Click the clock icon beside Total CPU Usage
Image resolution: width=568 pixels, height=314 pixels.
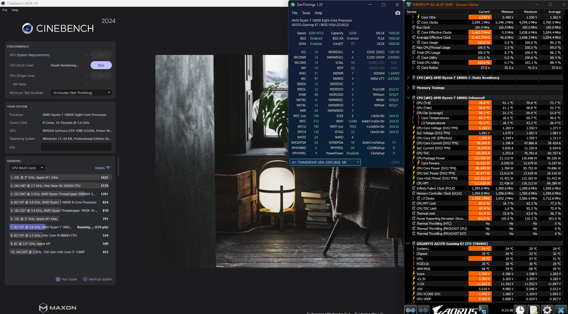[x=414, y=53]
